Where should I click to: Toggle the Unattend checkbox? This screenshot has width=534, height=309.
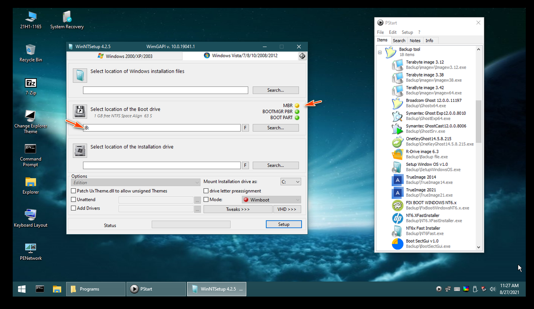pos(74,200)
